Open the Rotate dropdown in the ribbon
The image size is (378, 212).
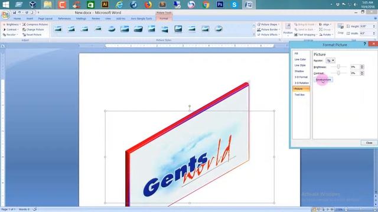326,35
